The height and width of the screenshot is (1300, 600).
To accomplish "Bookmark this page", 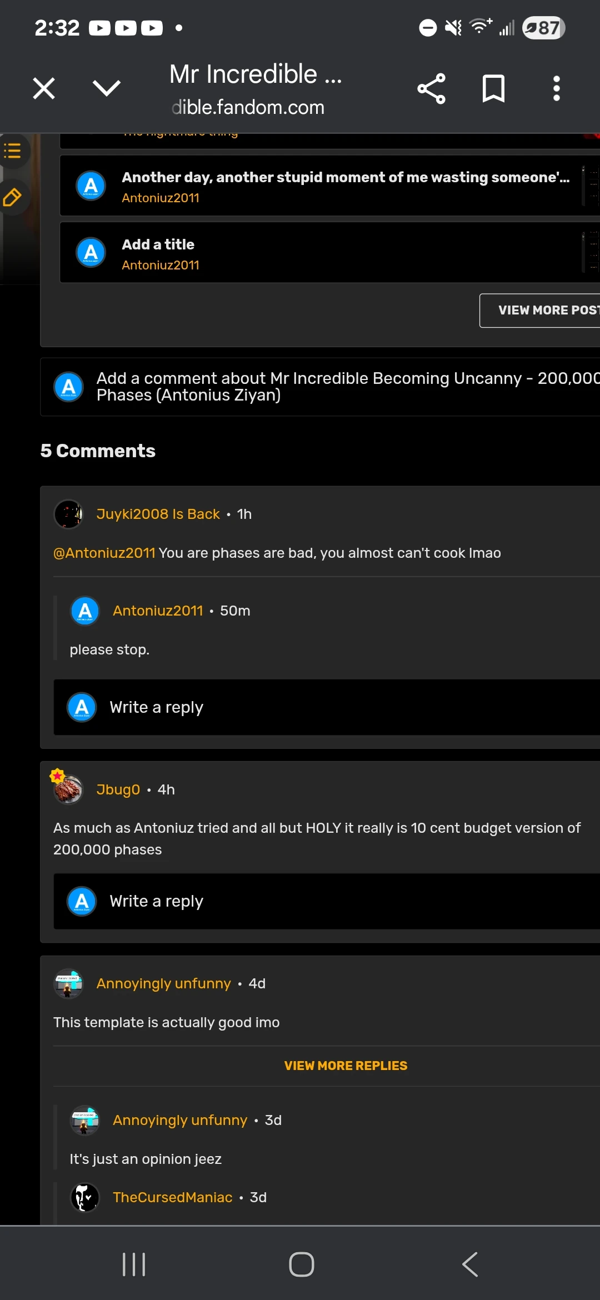I will 493,88.
